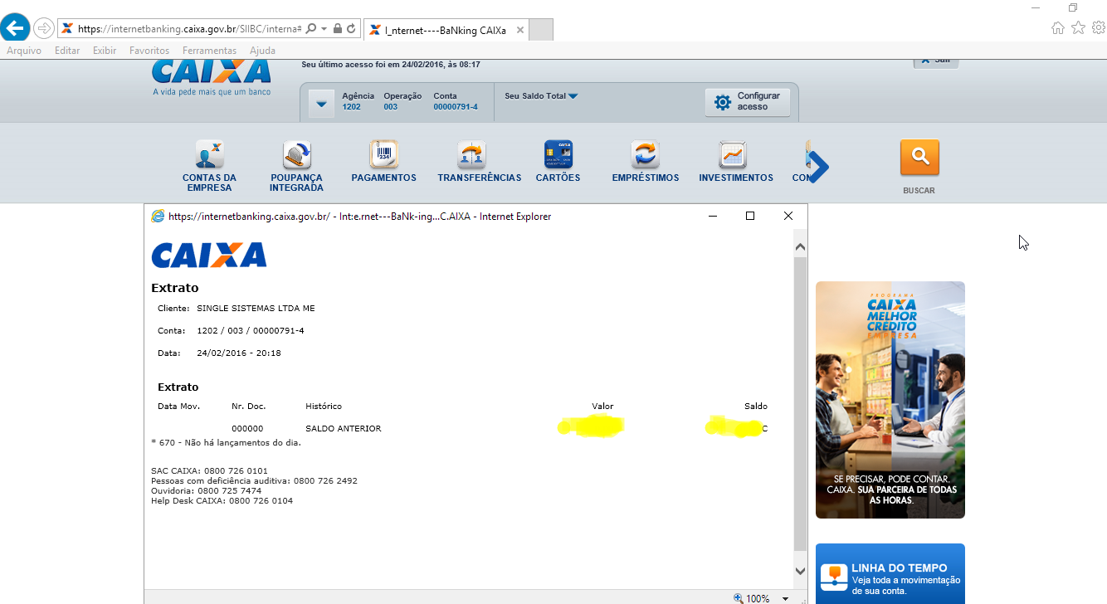
Task: Refresh the page with the reload icon
Action: click(351, 29)
